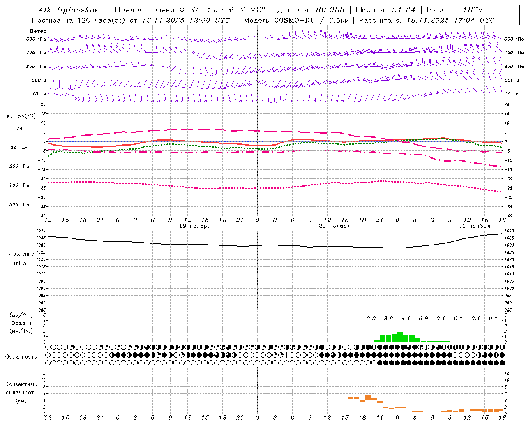Click the model name 'COSMO-RU / 6.6км'
This screenshot has height=421, width=526.
pos(311,20)
